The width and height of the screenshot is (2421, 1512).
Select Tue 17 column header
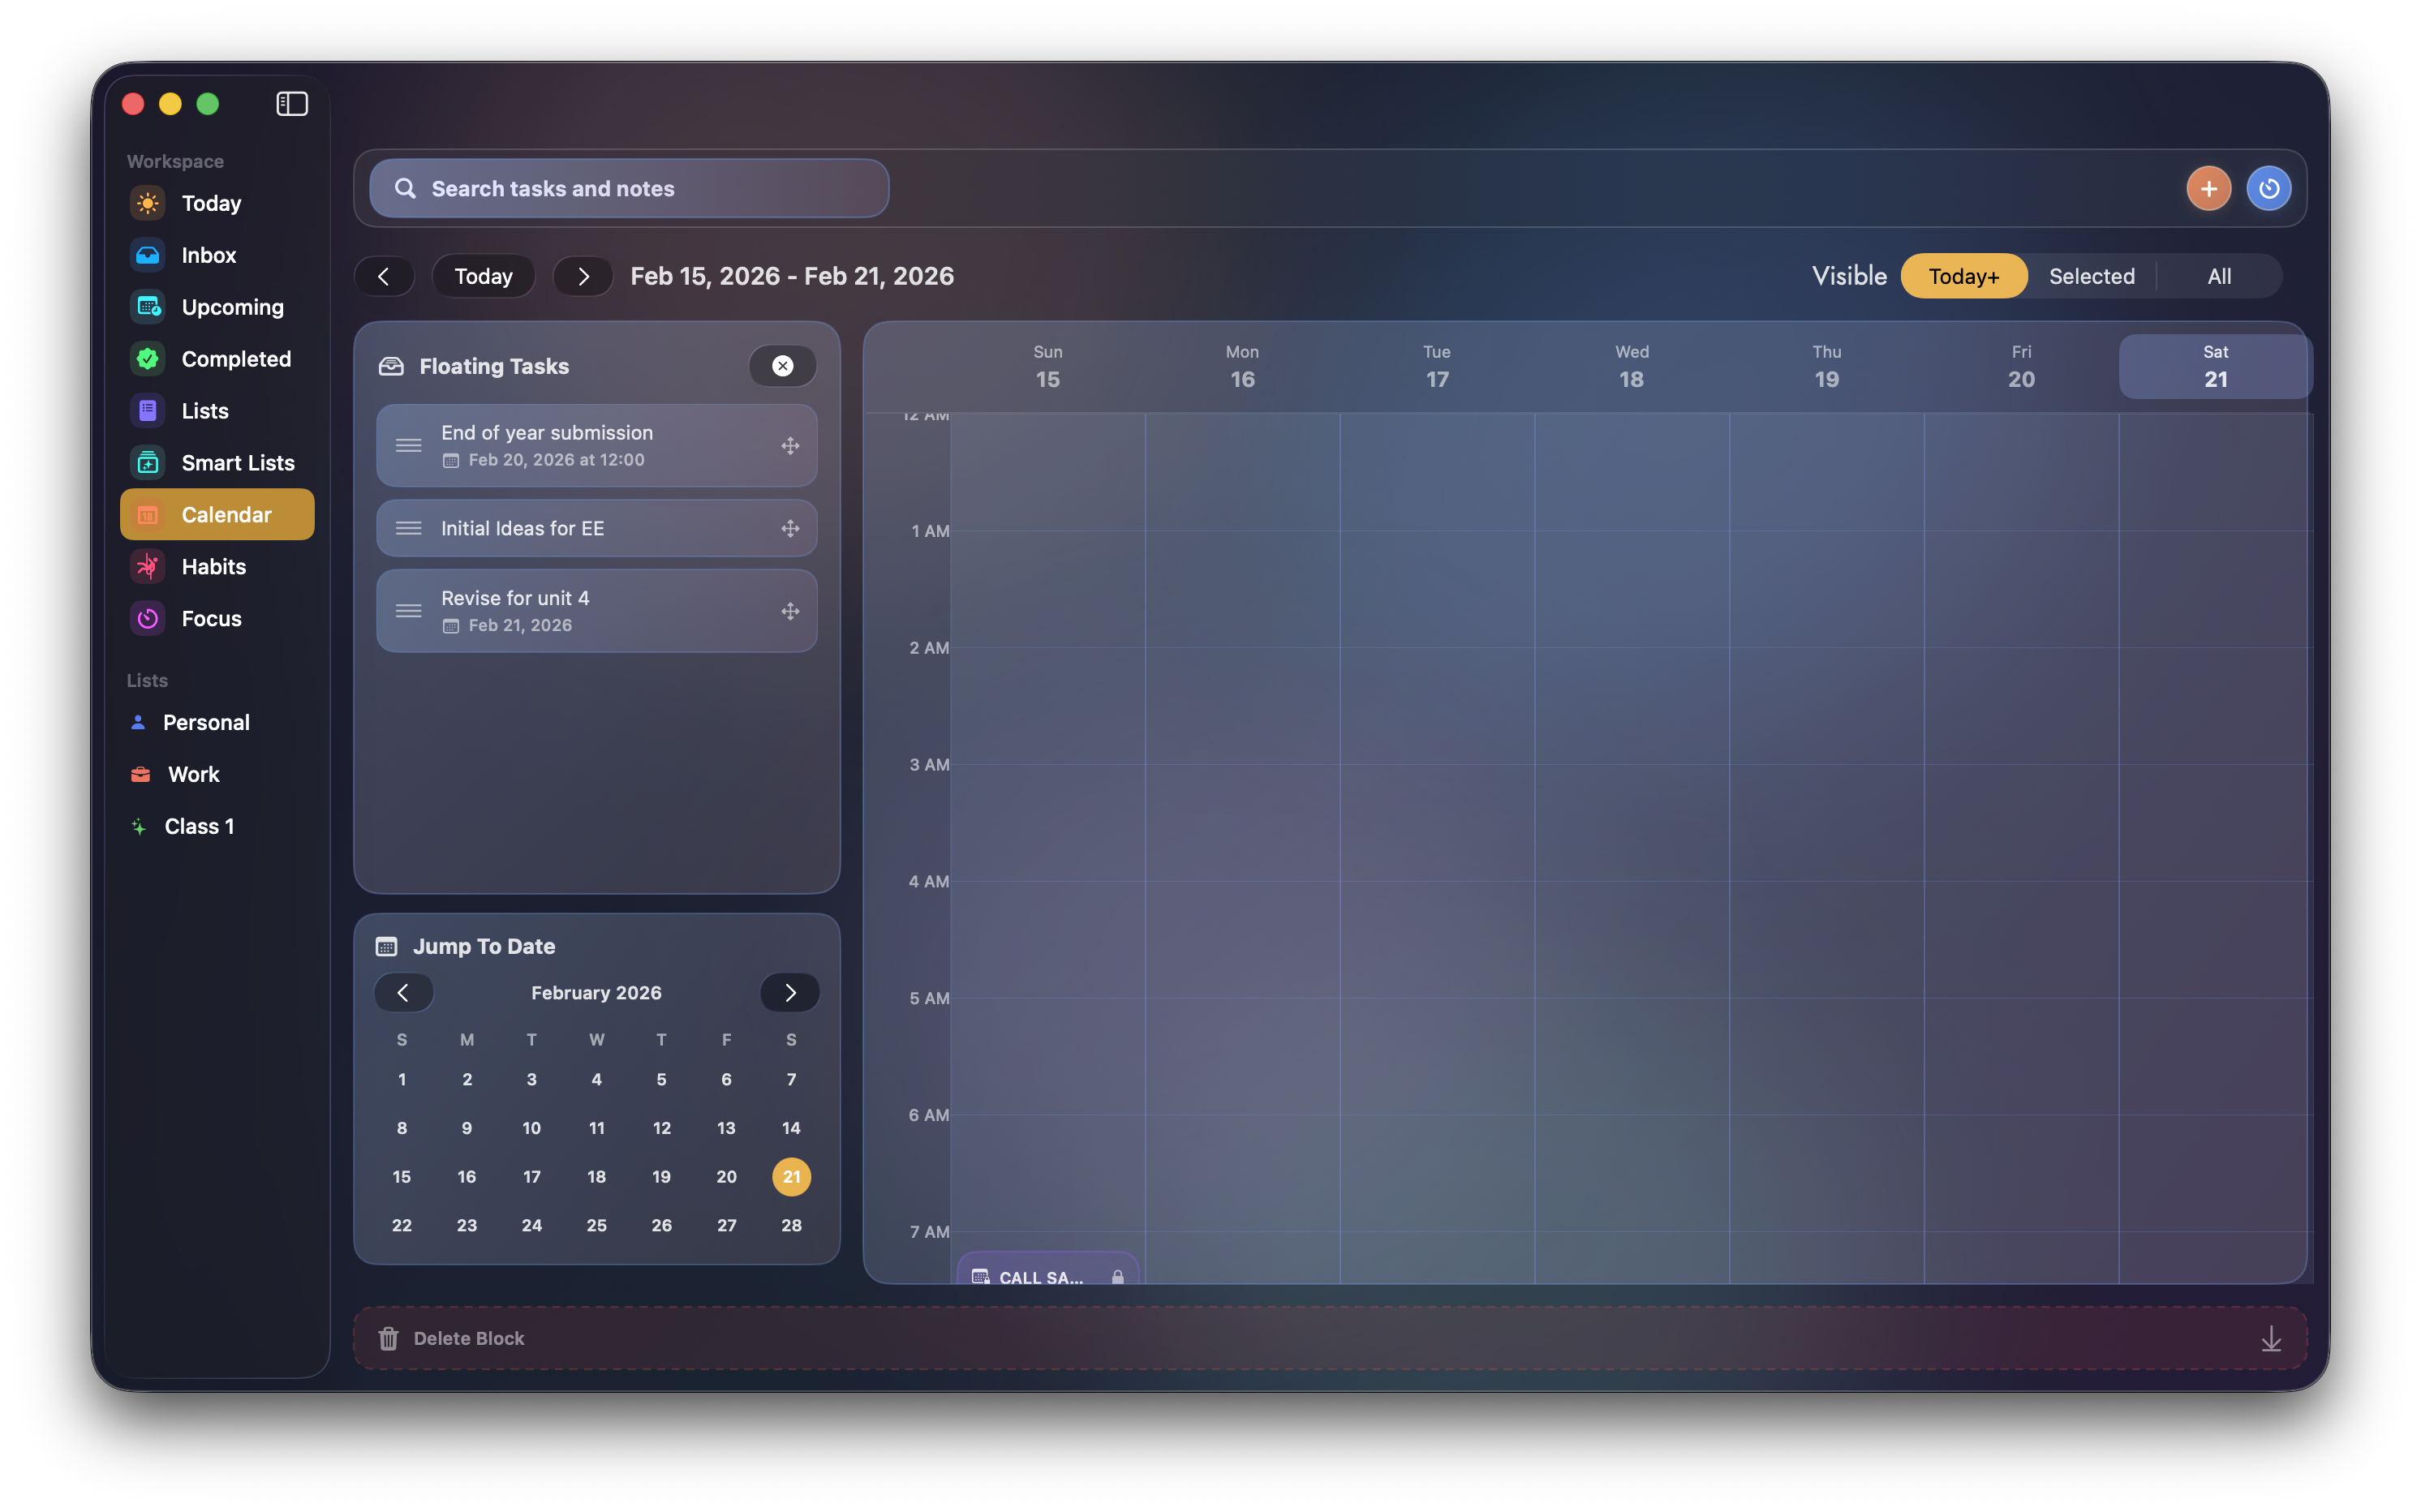(1437, 366)
